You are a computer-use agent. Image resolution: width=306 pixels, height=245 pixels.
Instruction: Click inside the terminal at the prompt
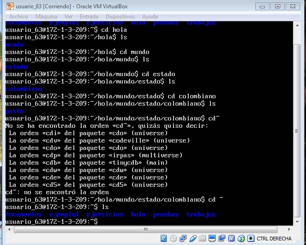[x=102, y=222]
